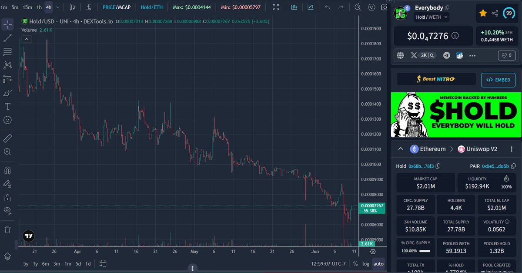Copy the Everybody token name
The height and width of the screenshot is (273, 522).
[x=447, y=8]
